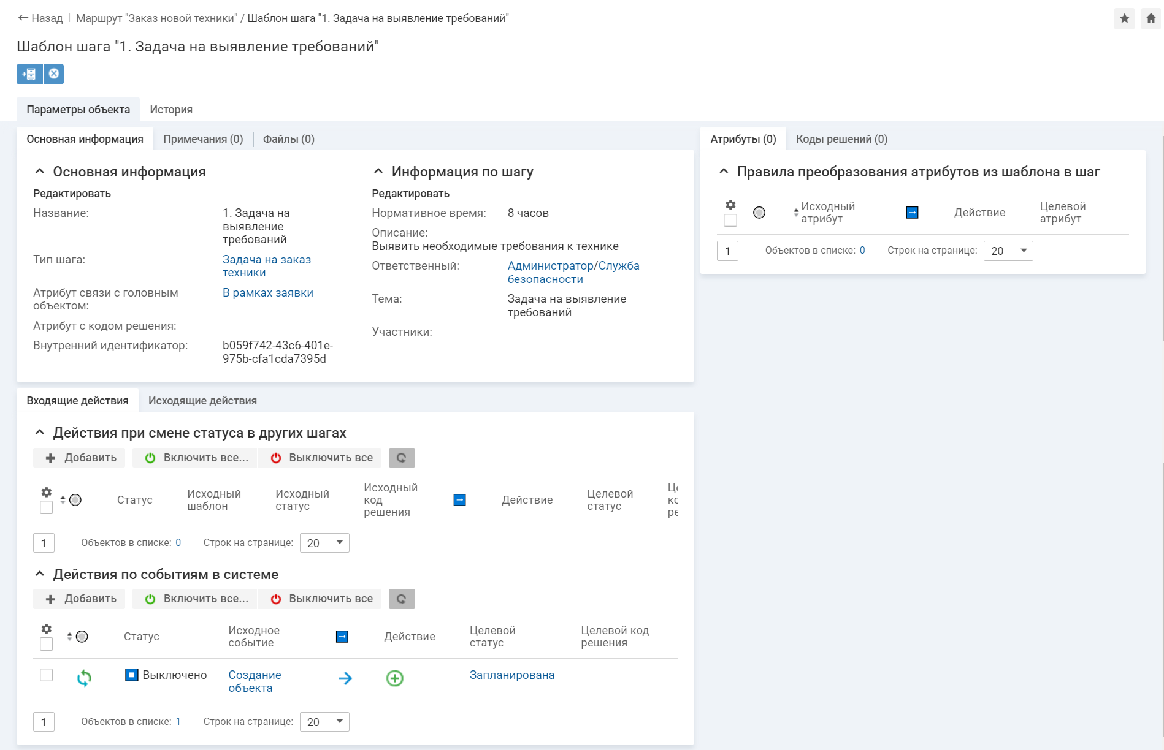Collapse the Действия по событиям в системе section
This screenshot has height=750, width=1164.
(x=40, y=574)
